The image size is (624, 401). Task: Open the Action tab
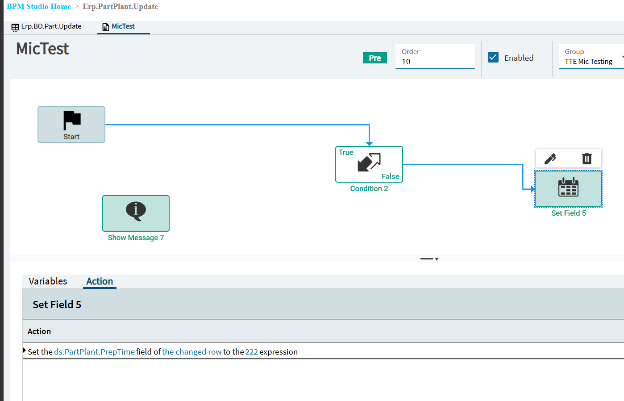coord(100,281)
